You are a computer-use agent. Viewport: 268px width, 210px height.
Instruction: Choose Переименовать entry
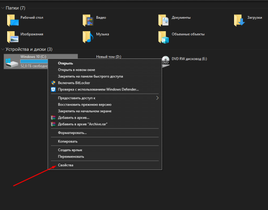105,156
